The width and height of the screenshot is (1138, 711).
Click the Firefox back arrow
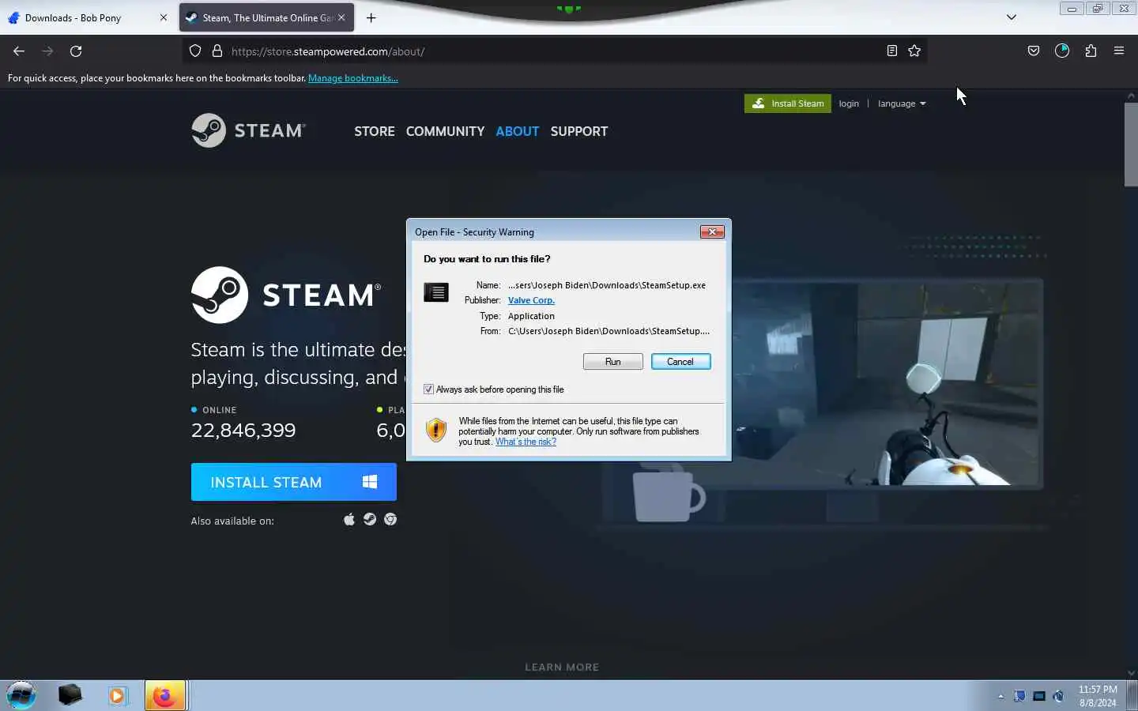point(19,51)
